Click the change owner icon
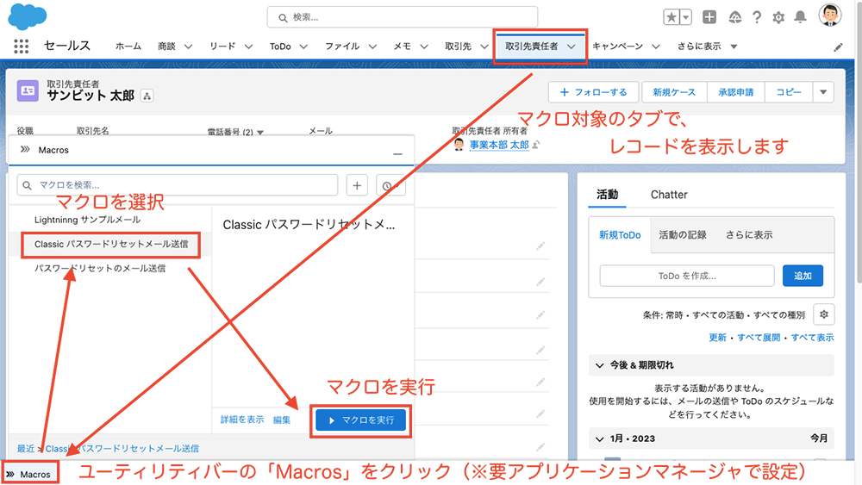 tap(536, 145)
